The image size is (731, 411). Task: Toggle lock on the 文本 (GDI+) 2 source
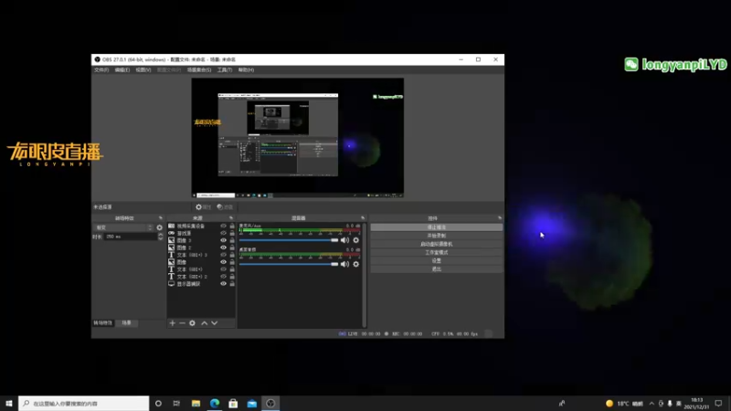tap(232, 277)
